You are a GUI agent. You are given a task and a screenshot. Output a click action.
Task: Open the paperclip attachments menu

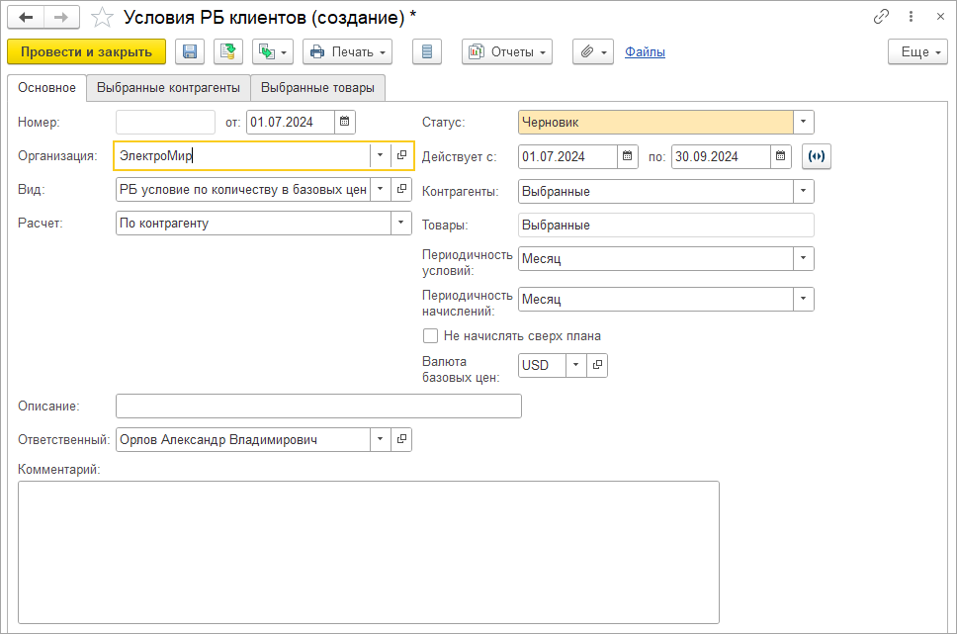592,52
